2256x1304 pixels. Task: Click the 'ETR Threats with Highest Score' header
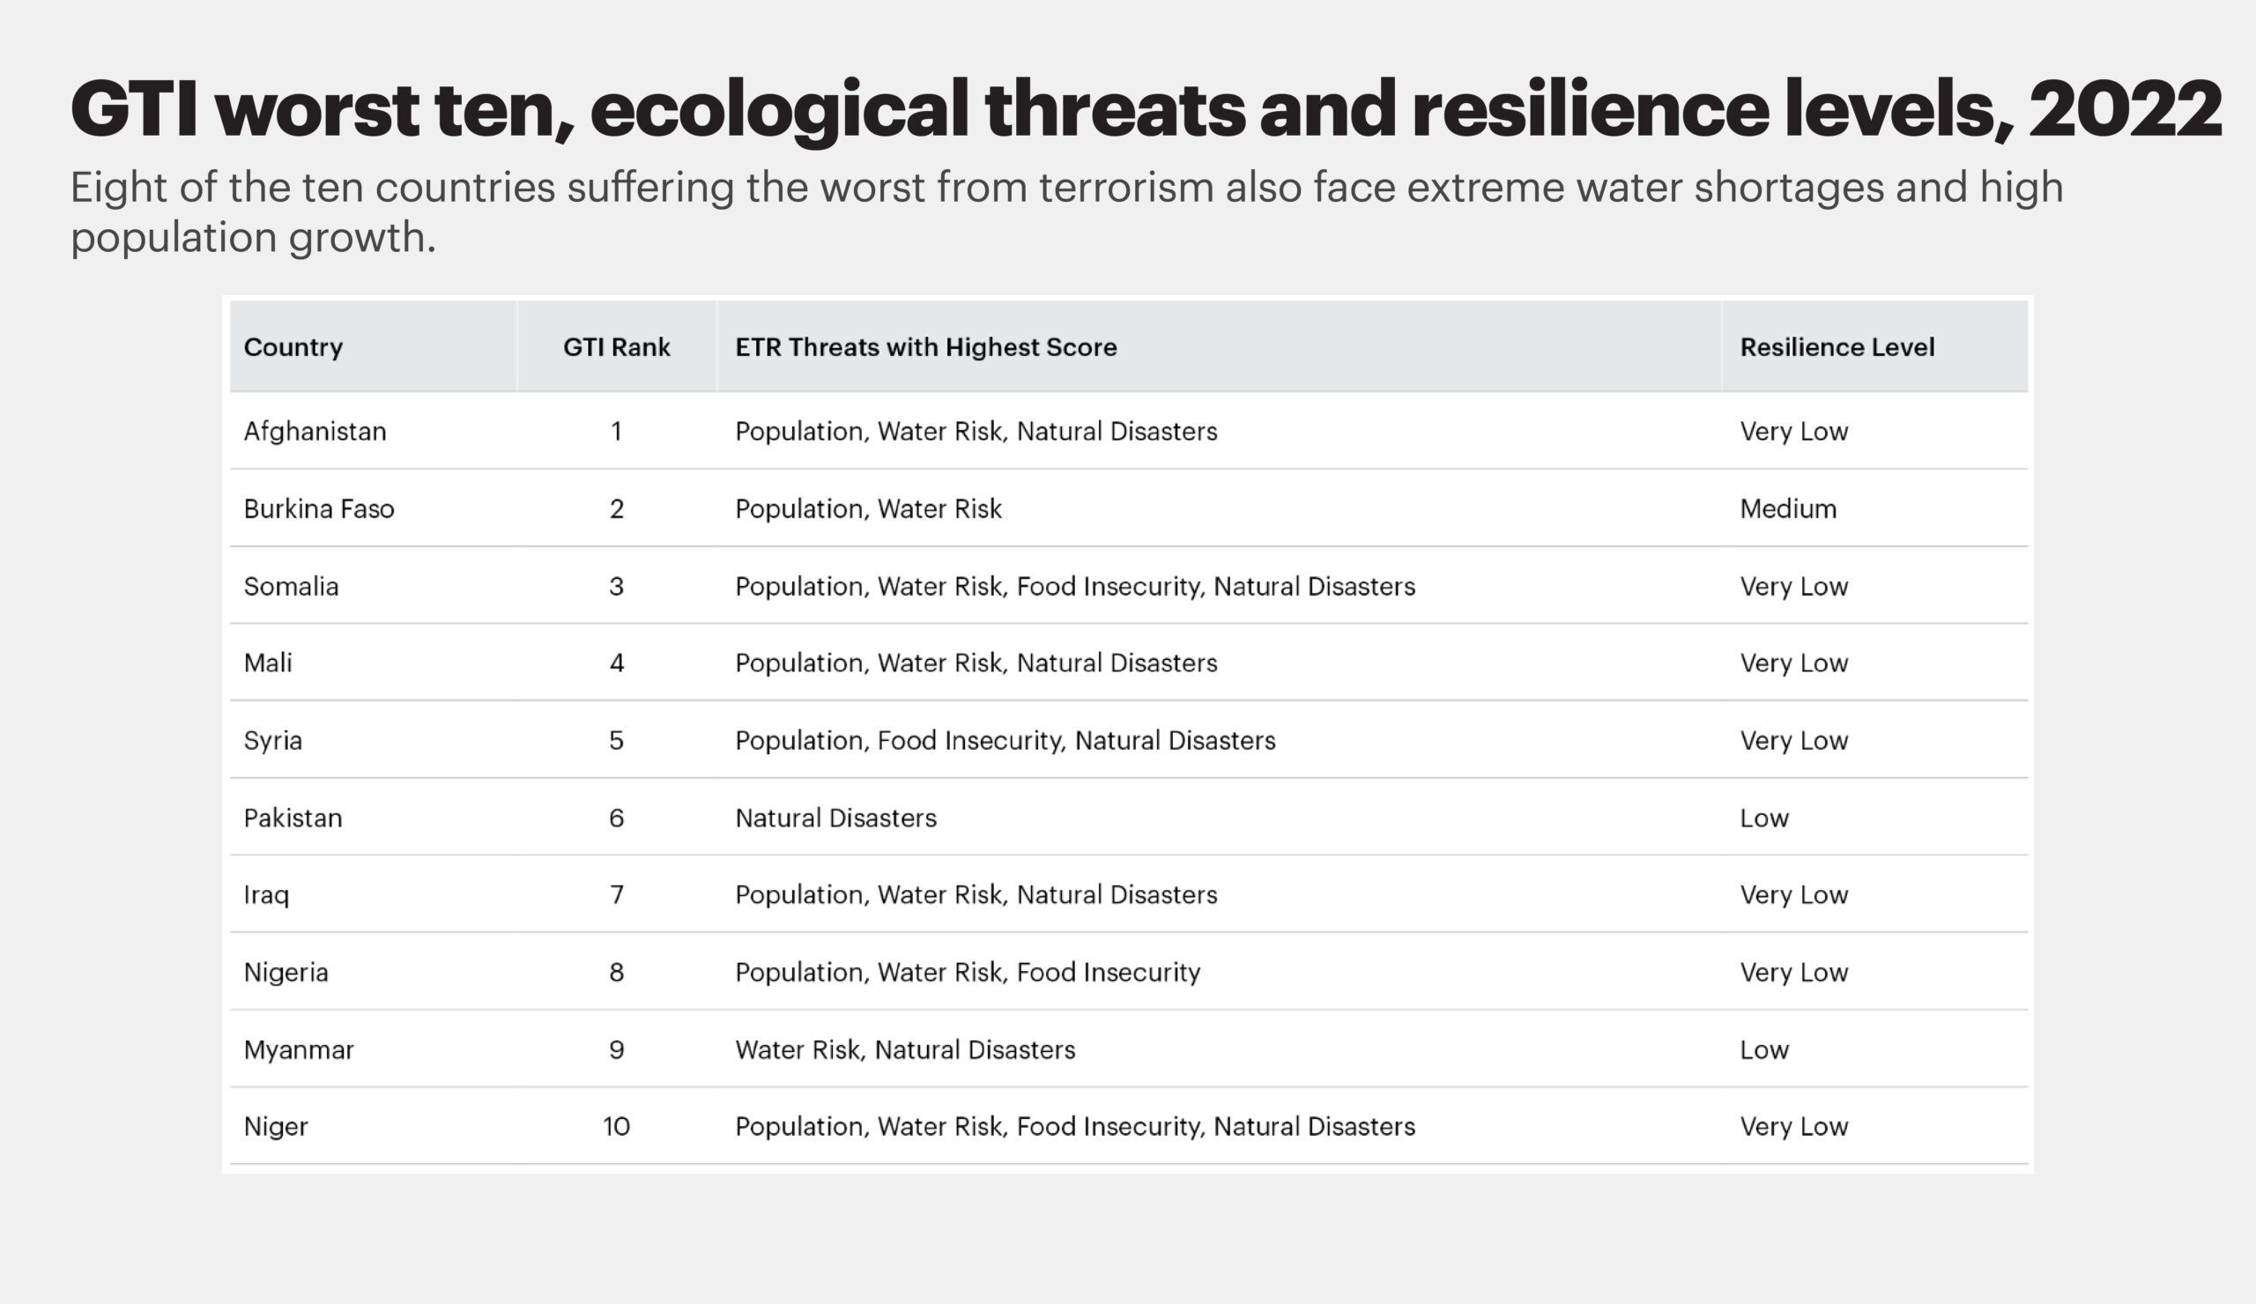[925, 347]
